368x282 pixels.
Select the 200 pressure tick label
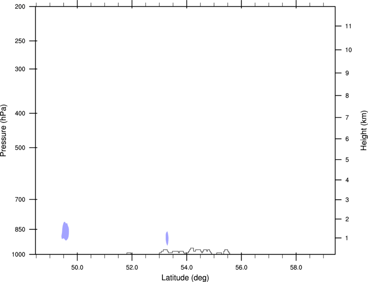(20, 7)
